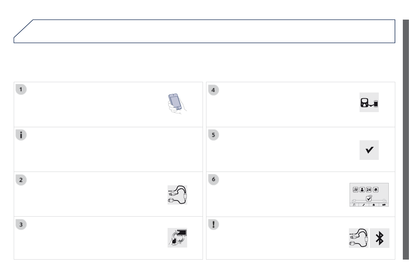Go to the home tab in mini screen
The image size is (409, 273).
coord(374,205)
